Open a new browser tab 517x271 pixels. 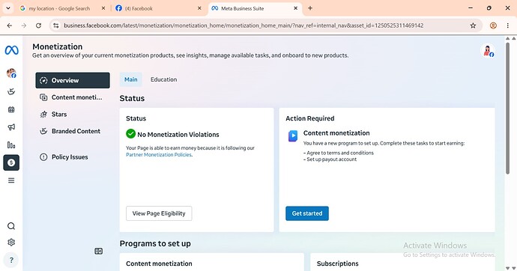click(x=310, y=8)
